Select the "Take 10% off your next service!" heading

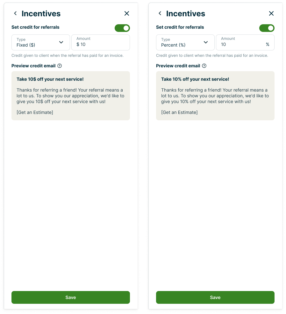tap(195, 79)
